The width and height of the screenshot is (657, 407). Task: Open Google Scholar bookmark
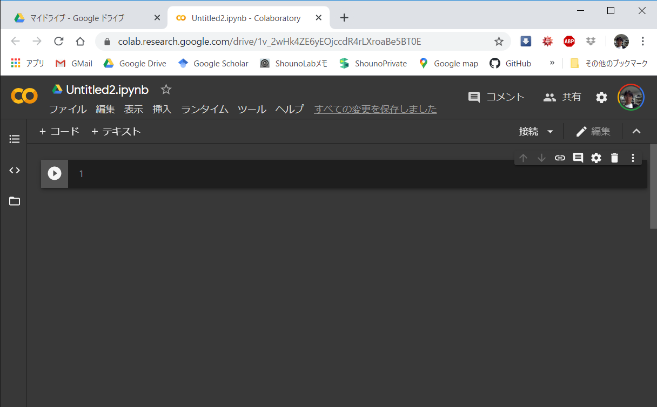pos(213,63)
